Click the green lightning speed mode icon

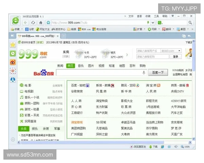pyautogui.click(x=148, y=23)
